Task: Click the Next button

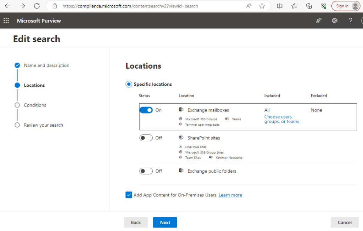Action: pyautogui.click(x=165, y=223)
